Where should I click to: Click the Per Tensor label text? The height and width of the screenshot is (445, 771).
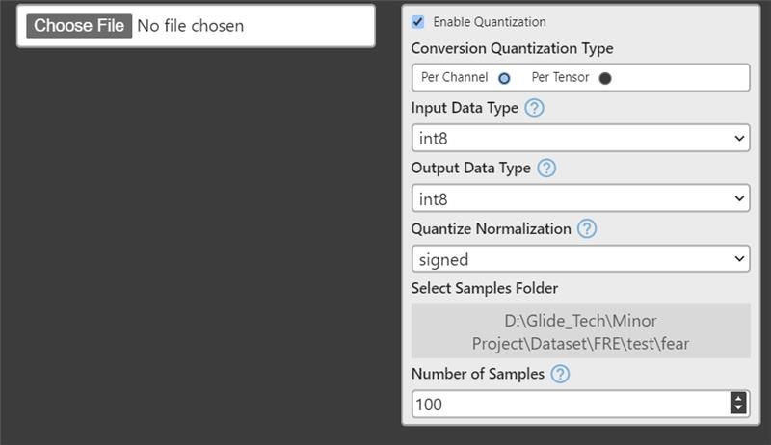561,77
